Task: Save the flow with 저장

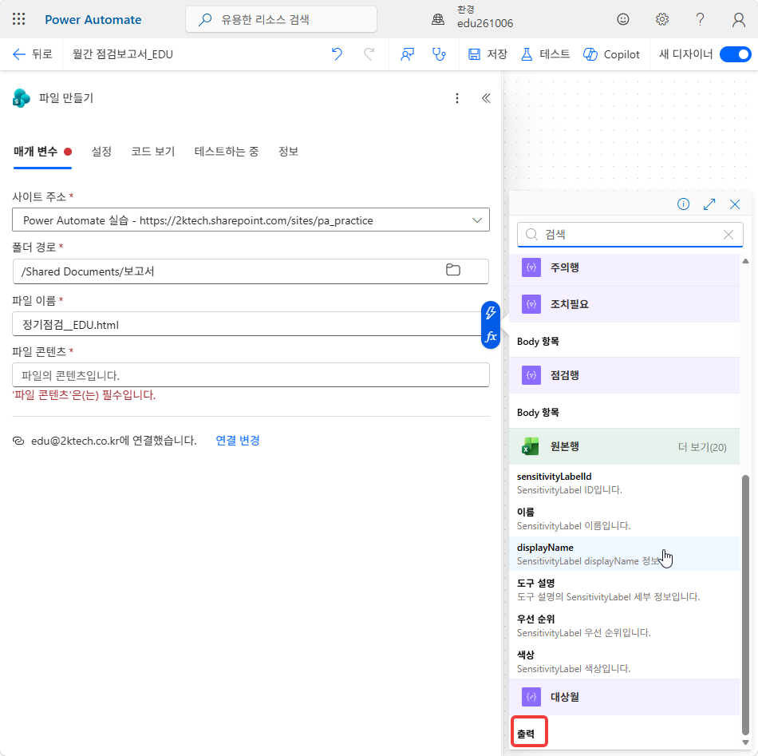Action: point(488,54)
